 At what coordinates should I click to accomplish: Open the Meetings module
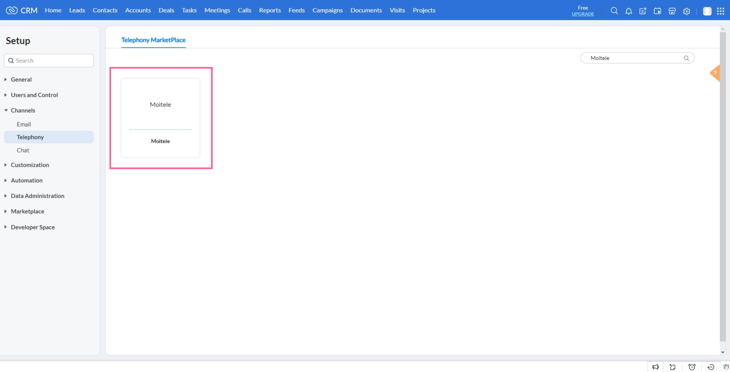click(x=217, y=10)
